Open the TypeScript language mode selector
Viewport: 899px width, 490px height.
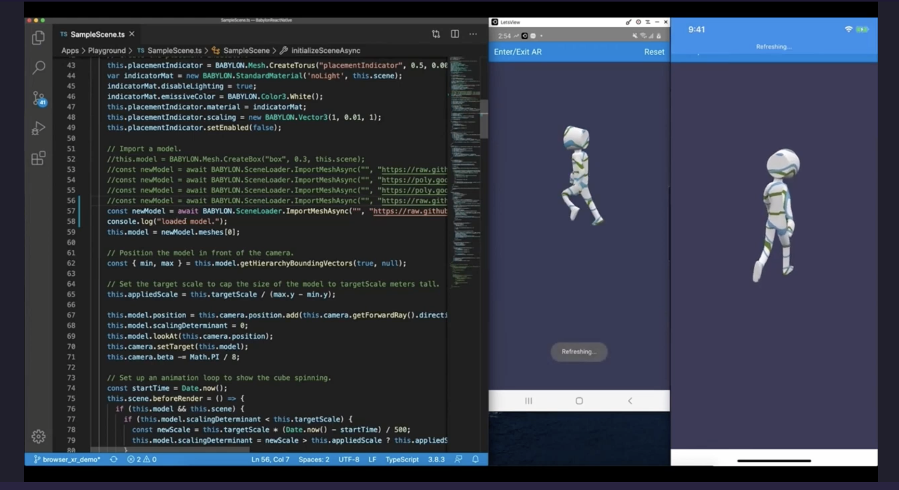click(402, 459)
